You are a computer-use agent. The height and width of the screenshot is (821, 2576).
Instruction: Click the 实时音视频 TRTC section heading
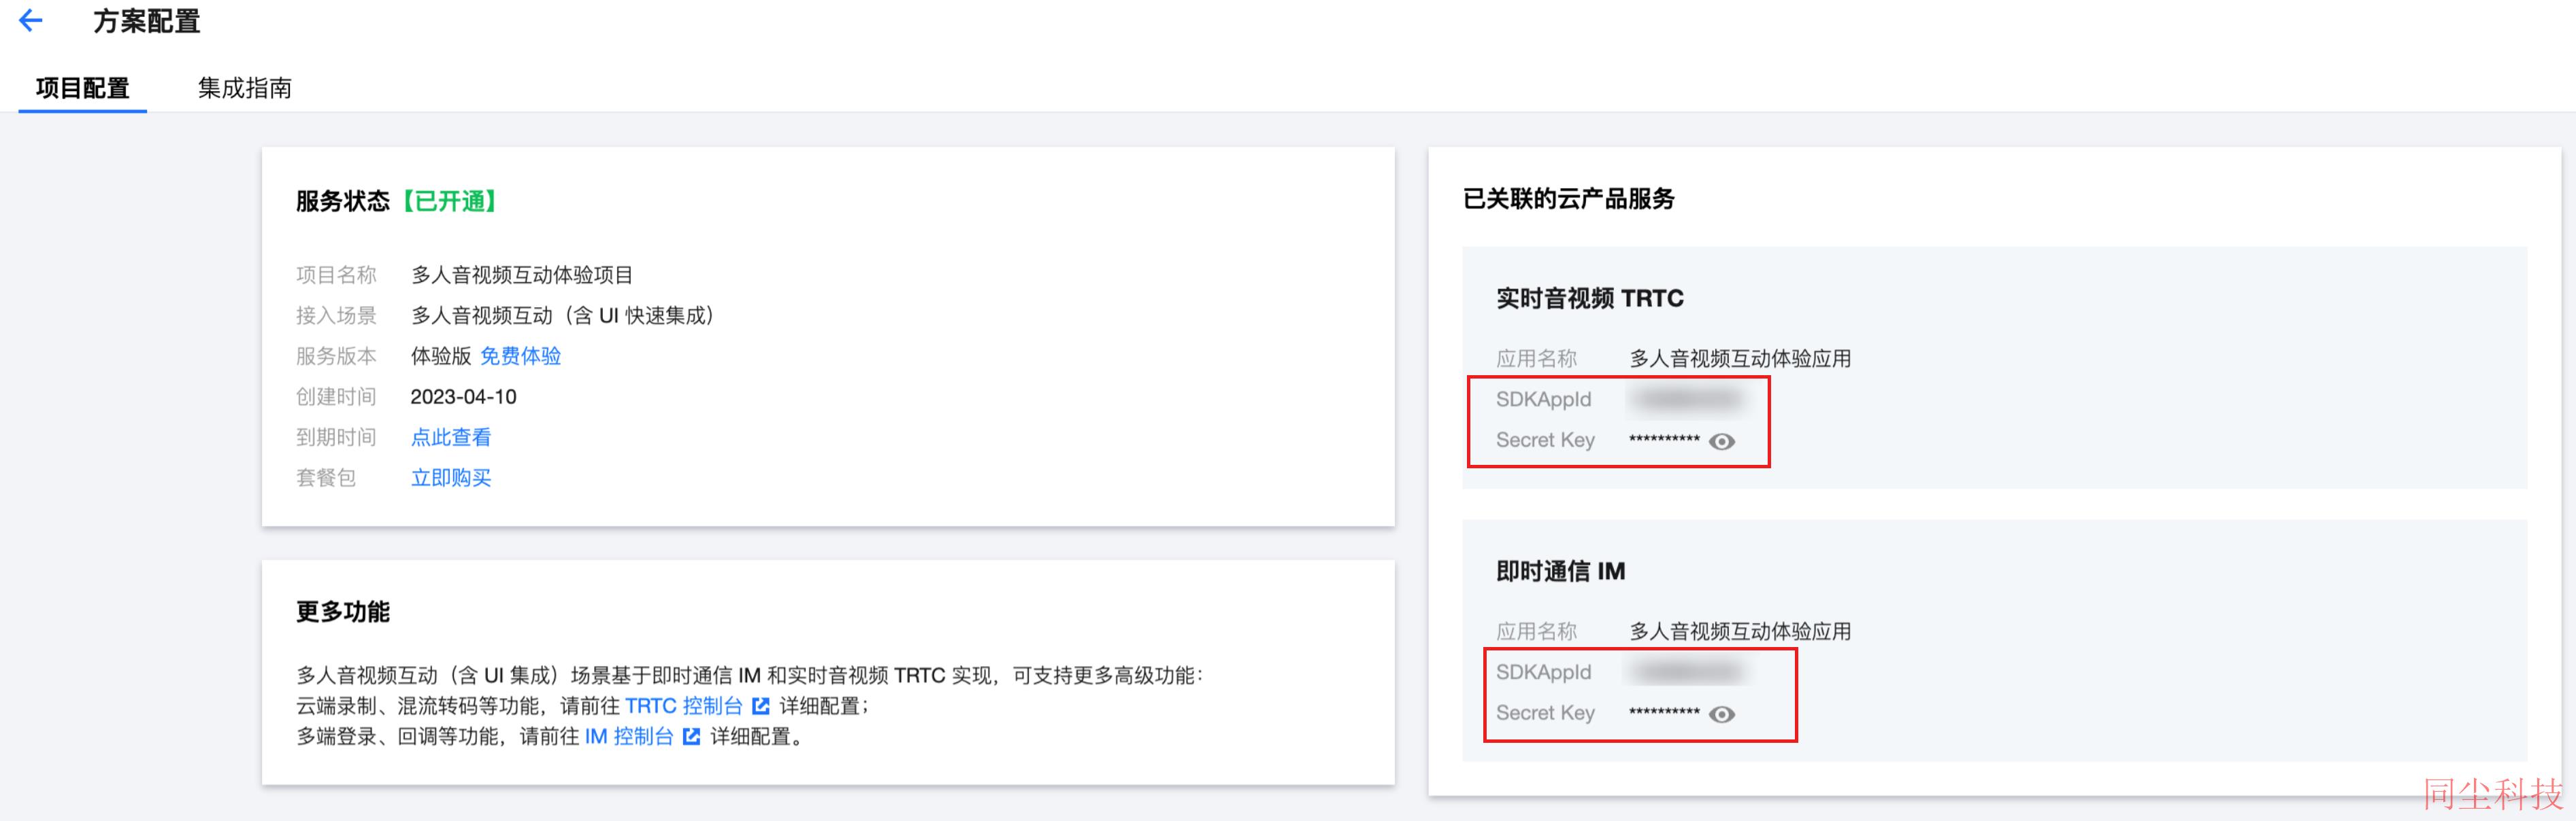1590,298
